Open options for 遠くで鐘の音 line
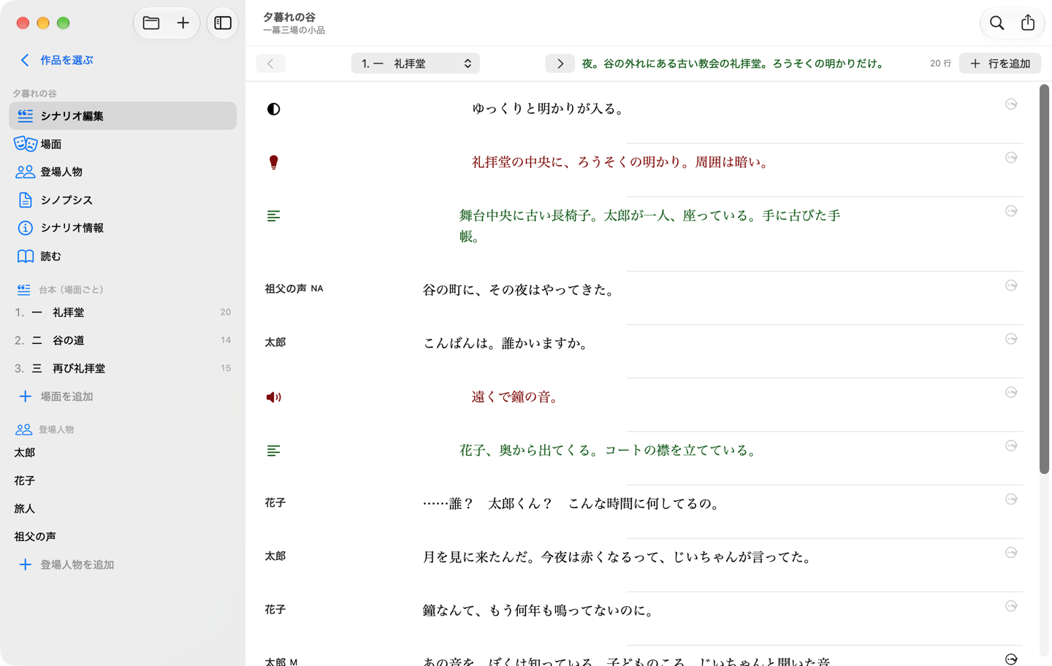Screen dimensions: 1052x666 tap(1011, 393)
